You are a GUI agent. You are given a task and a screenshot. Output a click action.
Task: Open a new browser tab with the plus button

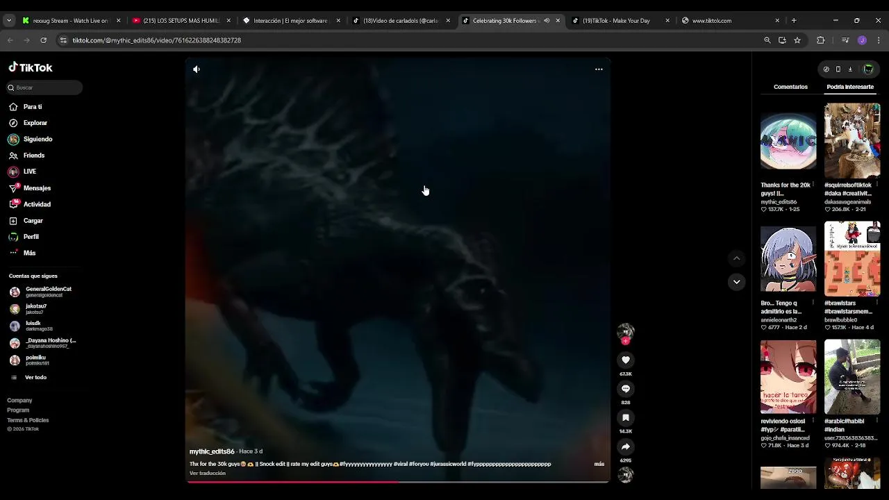794,21
